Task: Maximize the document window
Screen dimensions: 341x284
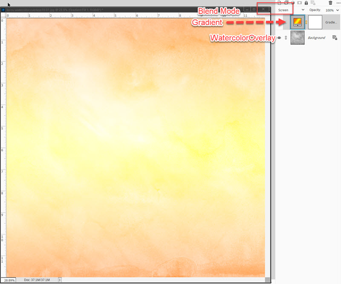Action: pyautogui.click(x=254, y=9)
